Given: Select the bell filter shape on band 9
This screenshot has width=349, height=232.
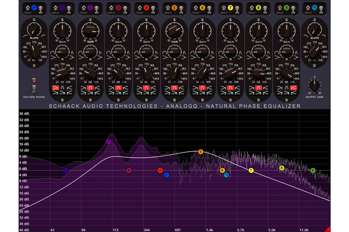Looking at the screenshot, I should click(x=287, y=88).
